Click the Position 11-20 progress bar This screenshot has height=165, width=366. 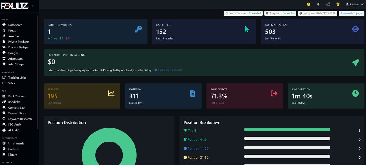(x=287, y=148)
